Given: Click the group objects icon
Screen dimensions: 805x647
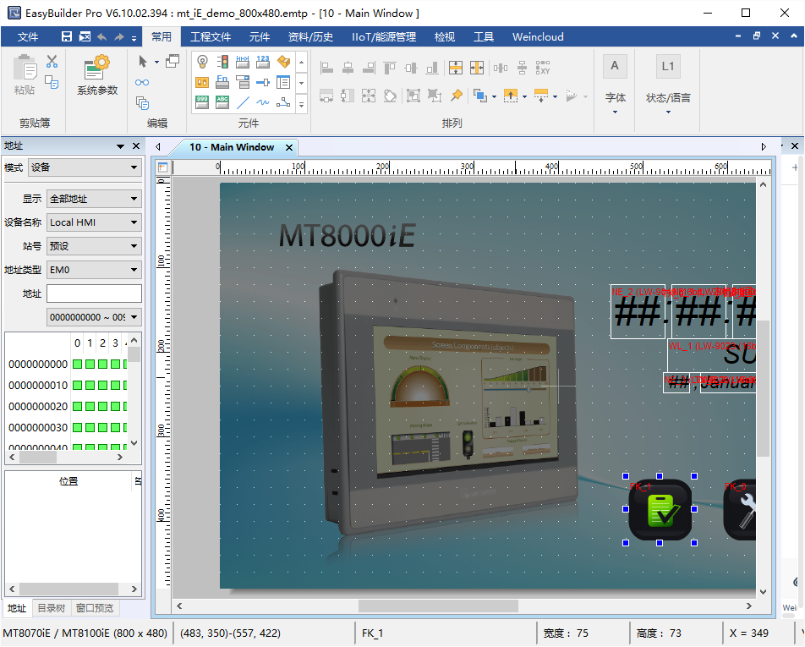Looking at the screenshot, I should pos(413,96).
